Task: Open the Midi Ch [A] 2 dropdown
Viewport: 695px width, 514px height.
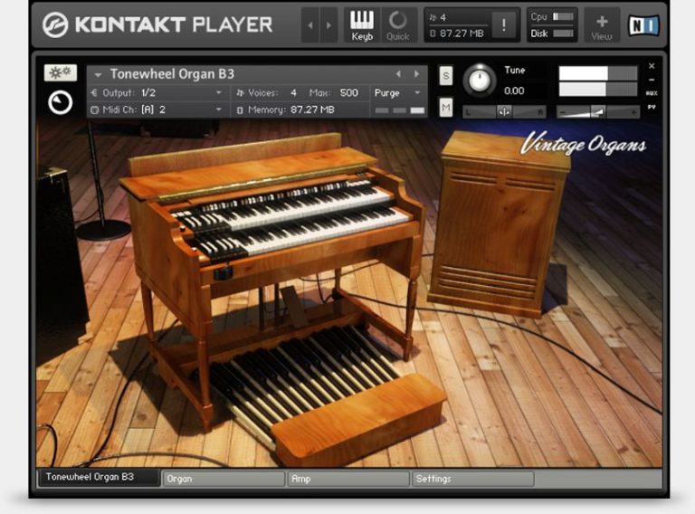Action: 157,109
